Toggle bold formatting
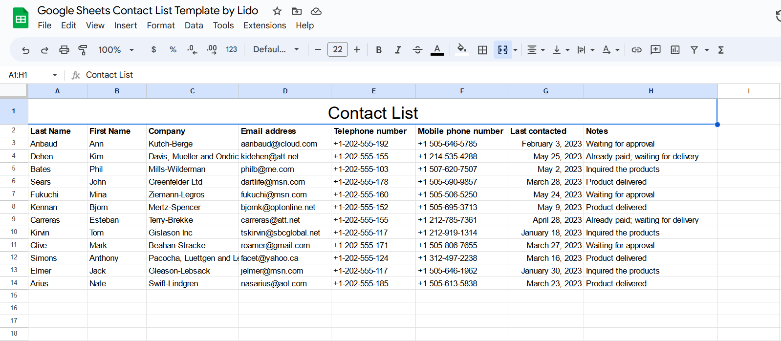 pyautogui.click(x=379, y=50)
